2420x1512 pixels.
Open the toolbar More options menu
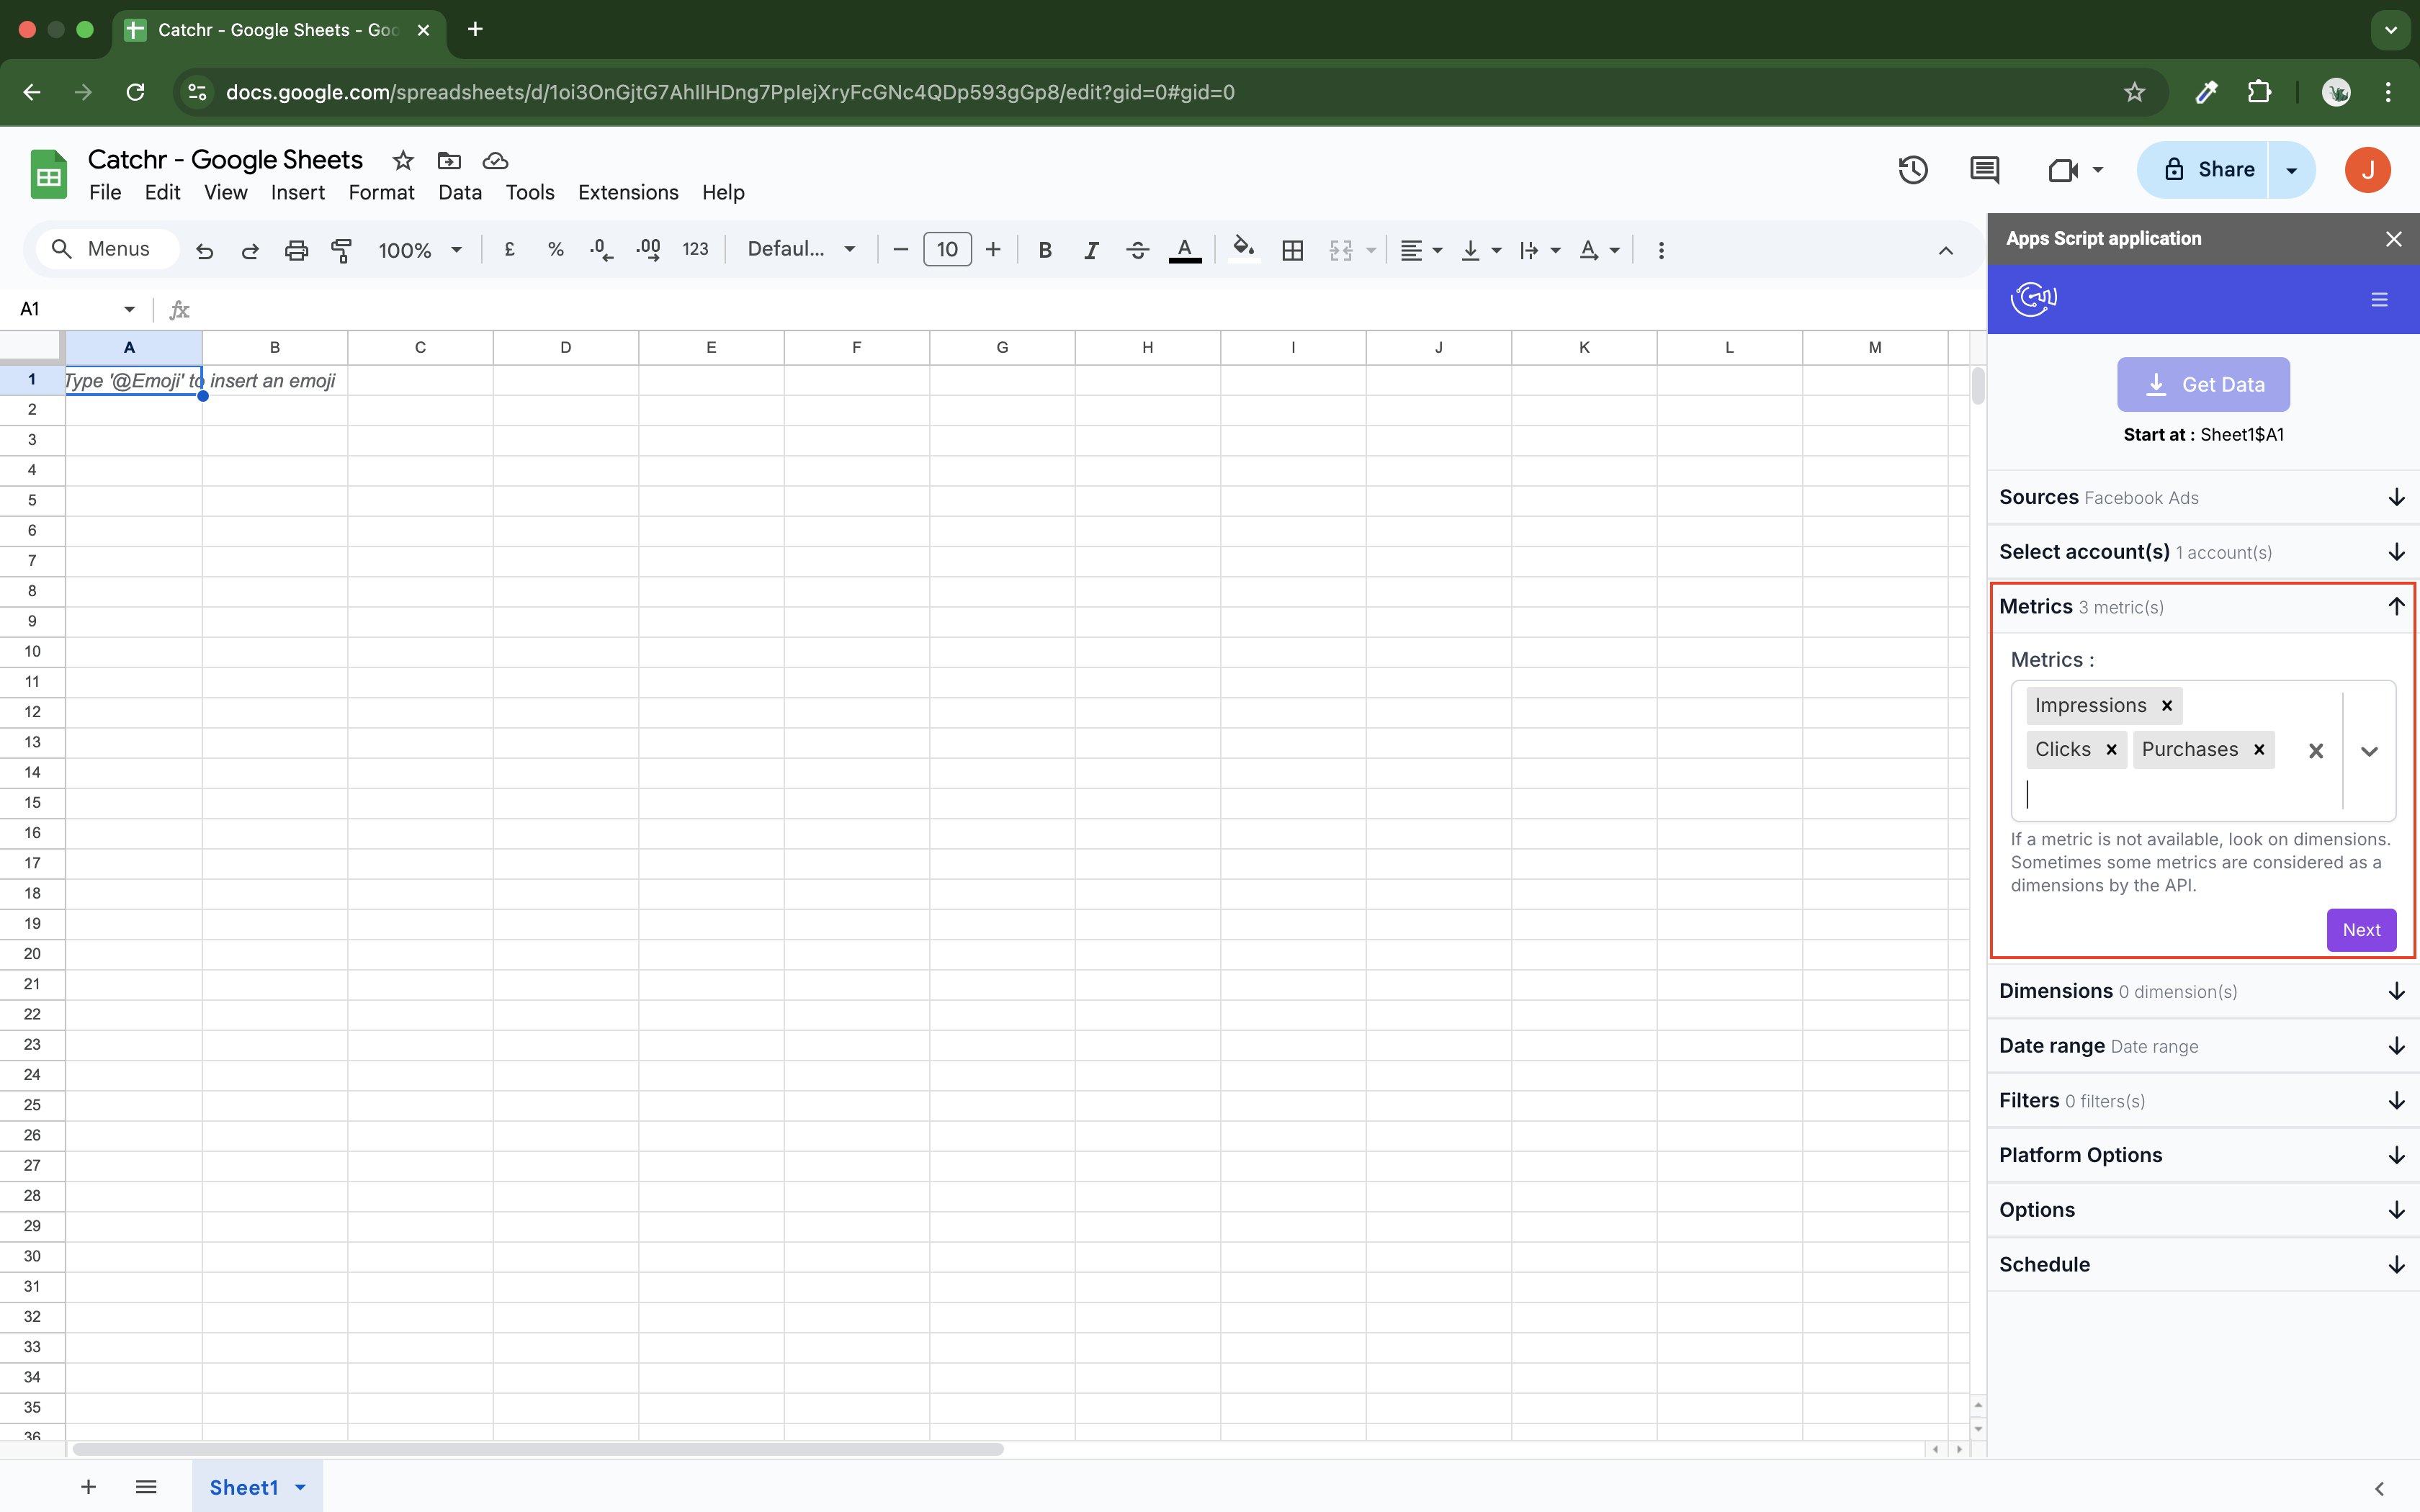(x=1661, y=250)
